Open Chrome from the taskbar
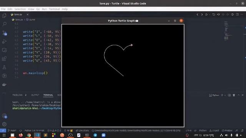246x138 pixels. [29, 135]
